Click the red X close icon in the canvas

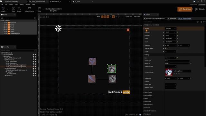click(x=128, y=30)
